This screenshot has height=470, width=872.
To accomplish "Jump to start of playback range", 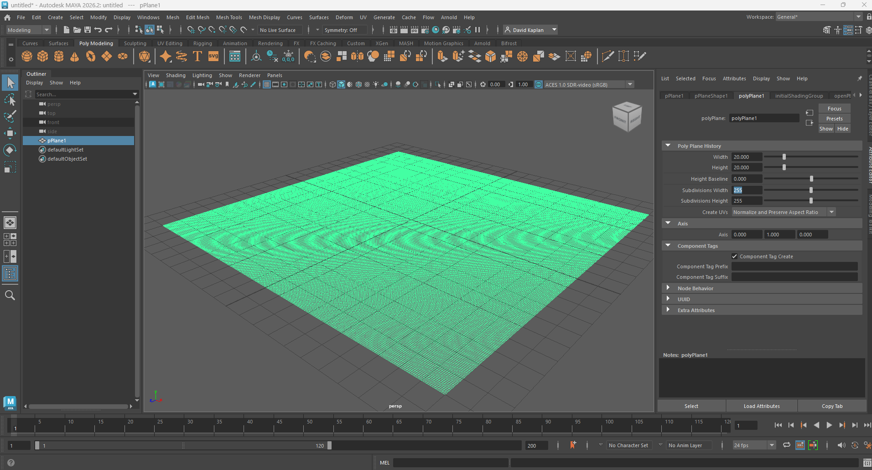I will click(x=778, y=425).
